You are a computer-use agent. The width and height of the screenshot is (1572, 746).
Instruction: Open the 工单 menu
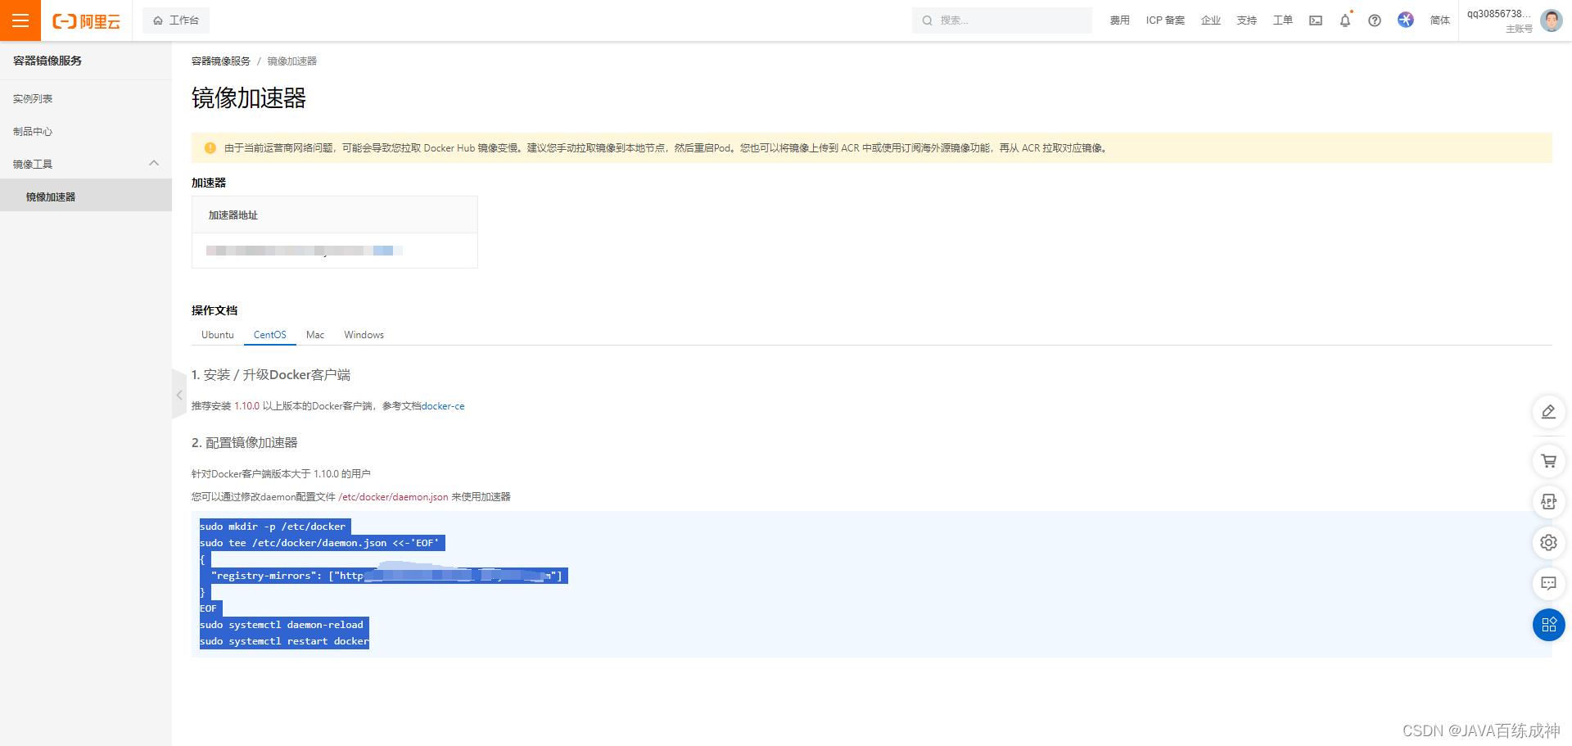tap(1282, 20)
